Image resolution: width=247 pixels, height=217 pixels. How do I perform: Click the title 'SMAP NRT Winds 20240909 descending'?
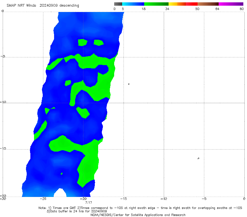click(43, 6)
